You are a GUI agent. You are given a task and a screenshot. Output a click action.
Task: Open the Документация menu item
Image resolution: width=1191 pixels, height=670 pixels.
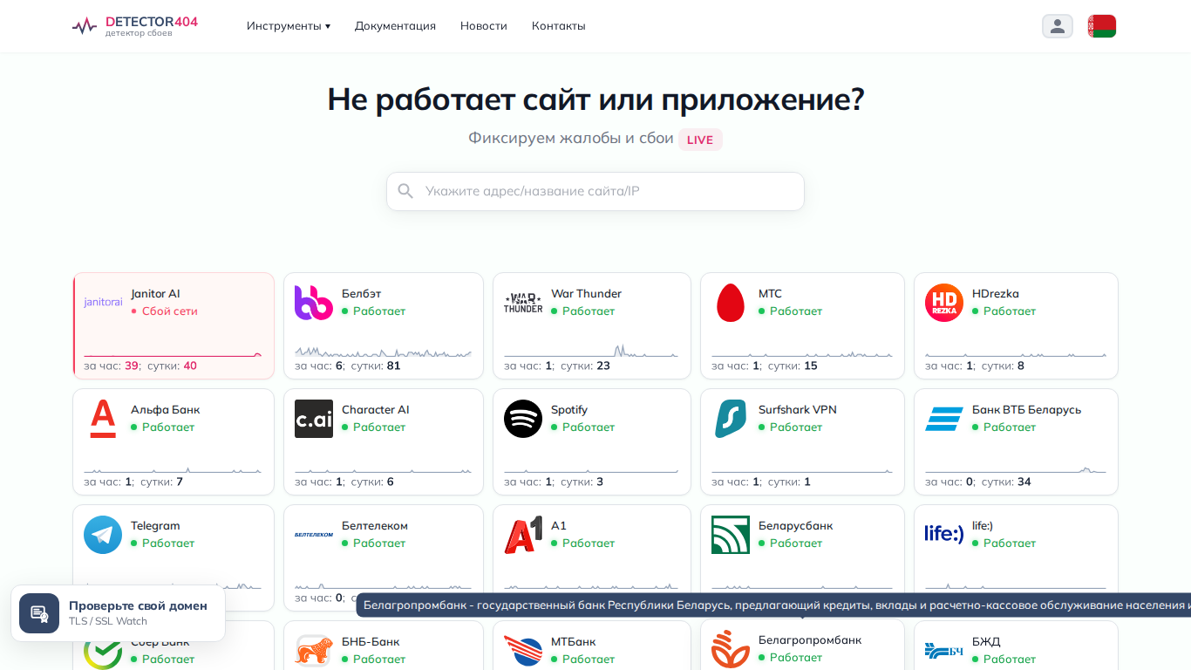coord(395,26)
